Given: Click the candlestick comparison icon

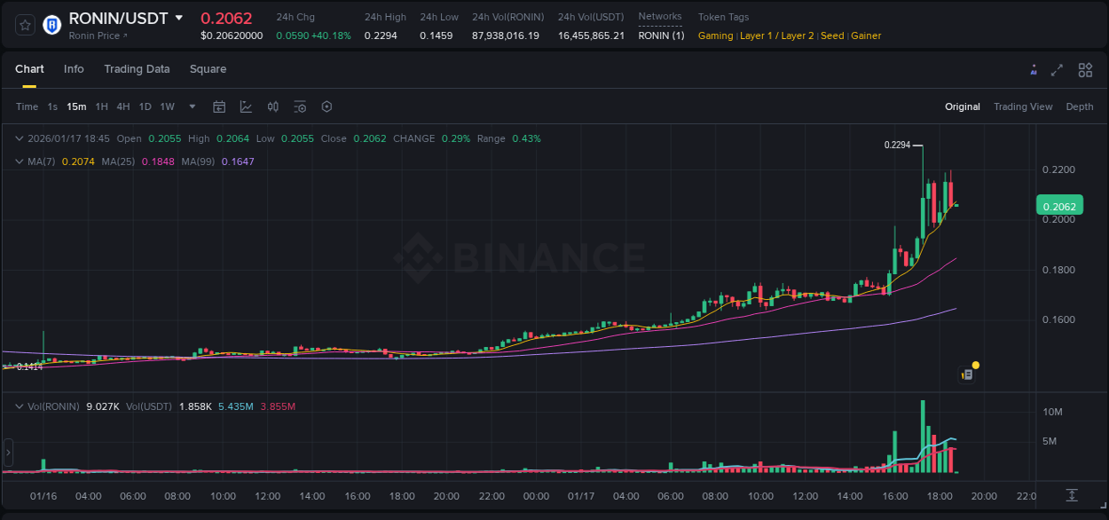Looking at the screenshot, I should 272,106.
